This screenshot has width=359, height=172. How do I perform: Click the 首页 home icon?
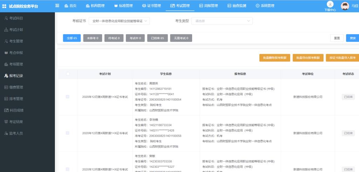66,6
